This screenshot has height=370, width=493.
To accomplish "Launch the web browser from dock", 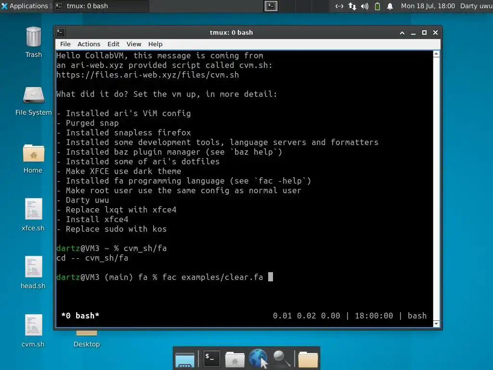I will click(x=258, y=358).
